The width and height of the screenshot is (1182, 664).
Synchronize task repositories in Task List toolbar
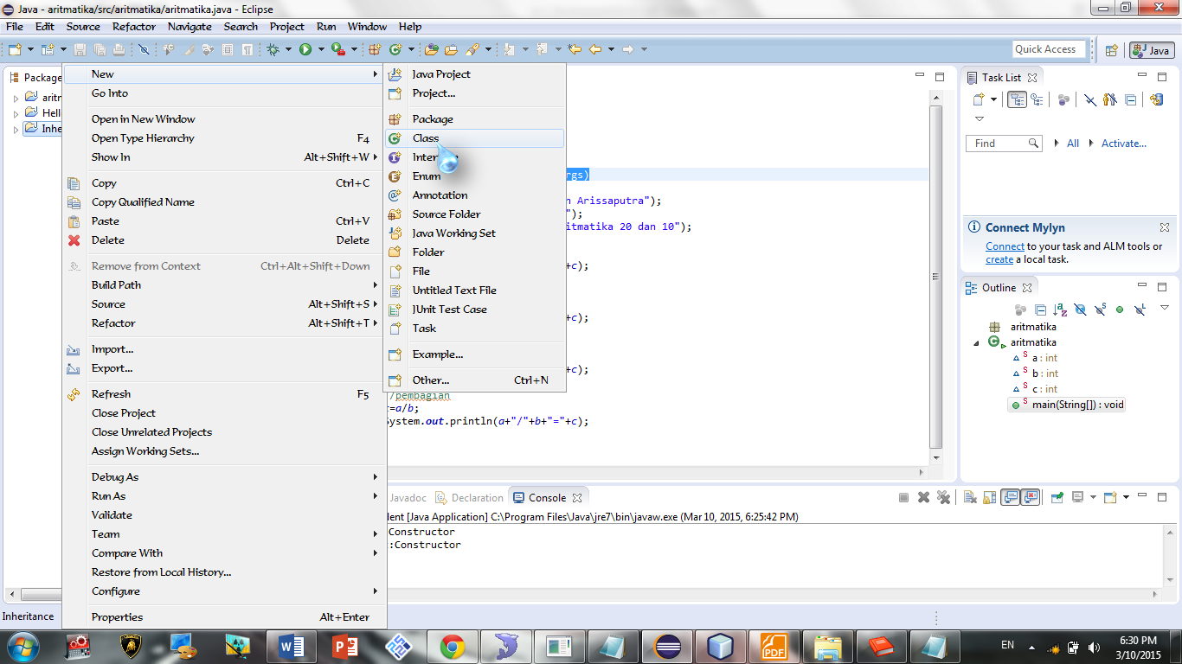1157,99
